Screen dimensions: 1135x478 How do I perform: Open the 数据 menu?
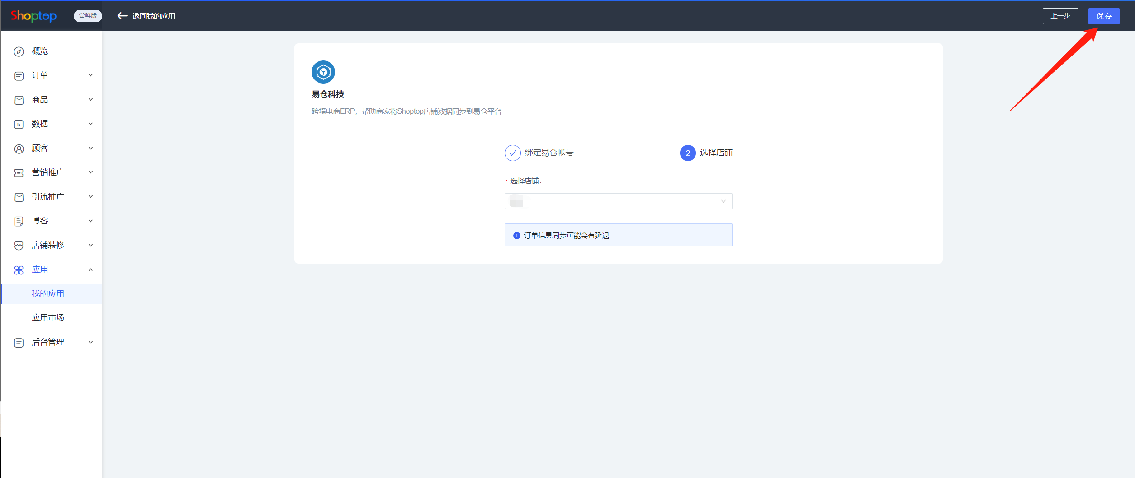point(40,124)
